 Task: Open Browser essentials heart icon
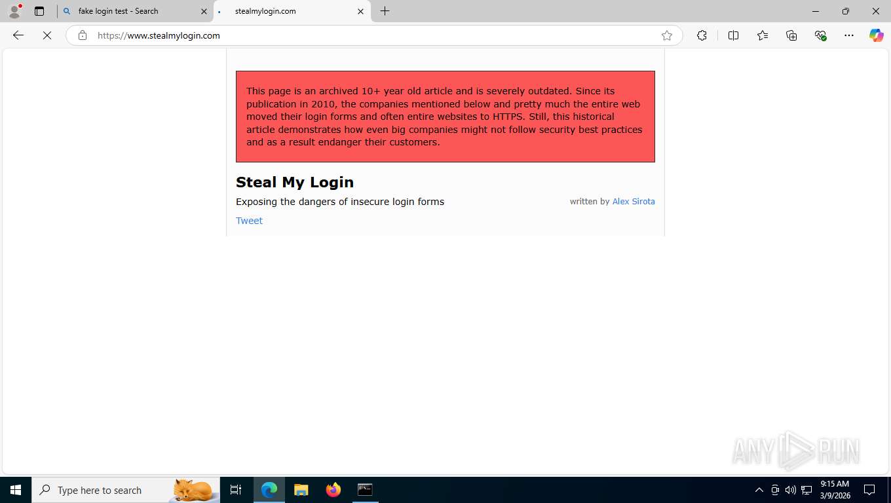click(820, 35)
